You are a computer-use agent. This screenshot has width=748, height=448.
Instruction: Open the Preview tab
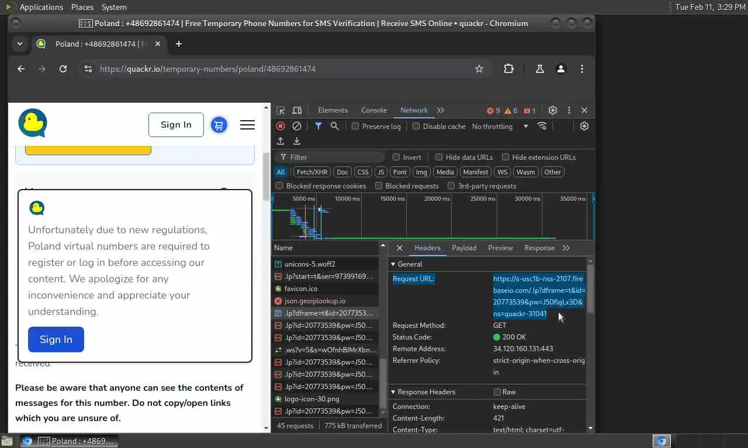[500, 248]
